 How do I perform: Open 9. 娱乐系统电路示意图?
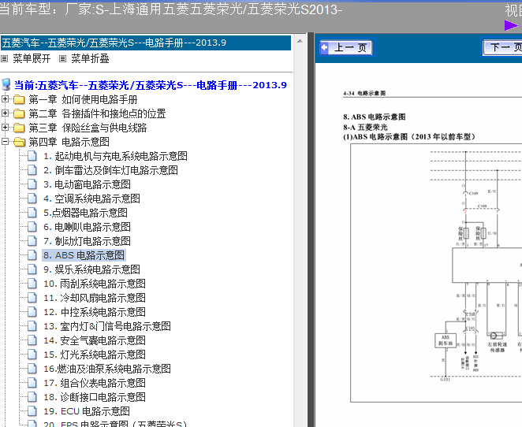click(x=91, y=269)
